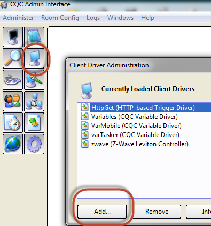Viewport: 211px width, 226px height.
Task: Select Variables CQC Variable Driver row
Action: coord(144,117)
